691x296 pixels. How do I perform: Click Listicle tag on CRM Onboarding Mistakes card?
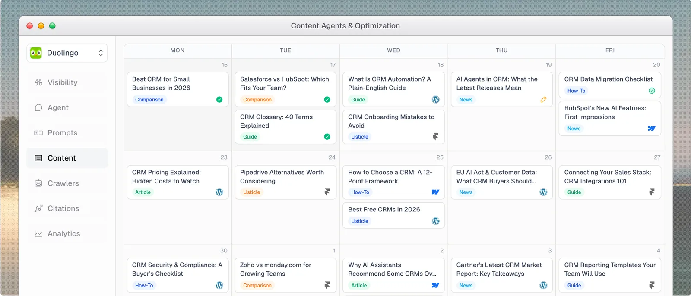coord(360,137)
